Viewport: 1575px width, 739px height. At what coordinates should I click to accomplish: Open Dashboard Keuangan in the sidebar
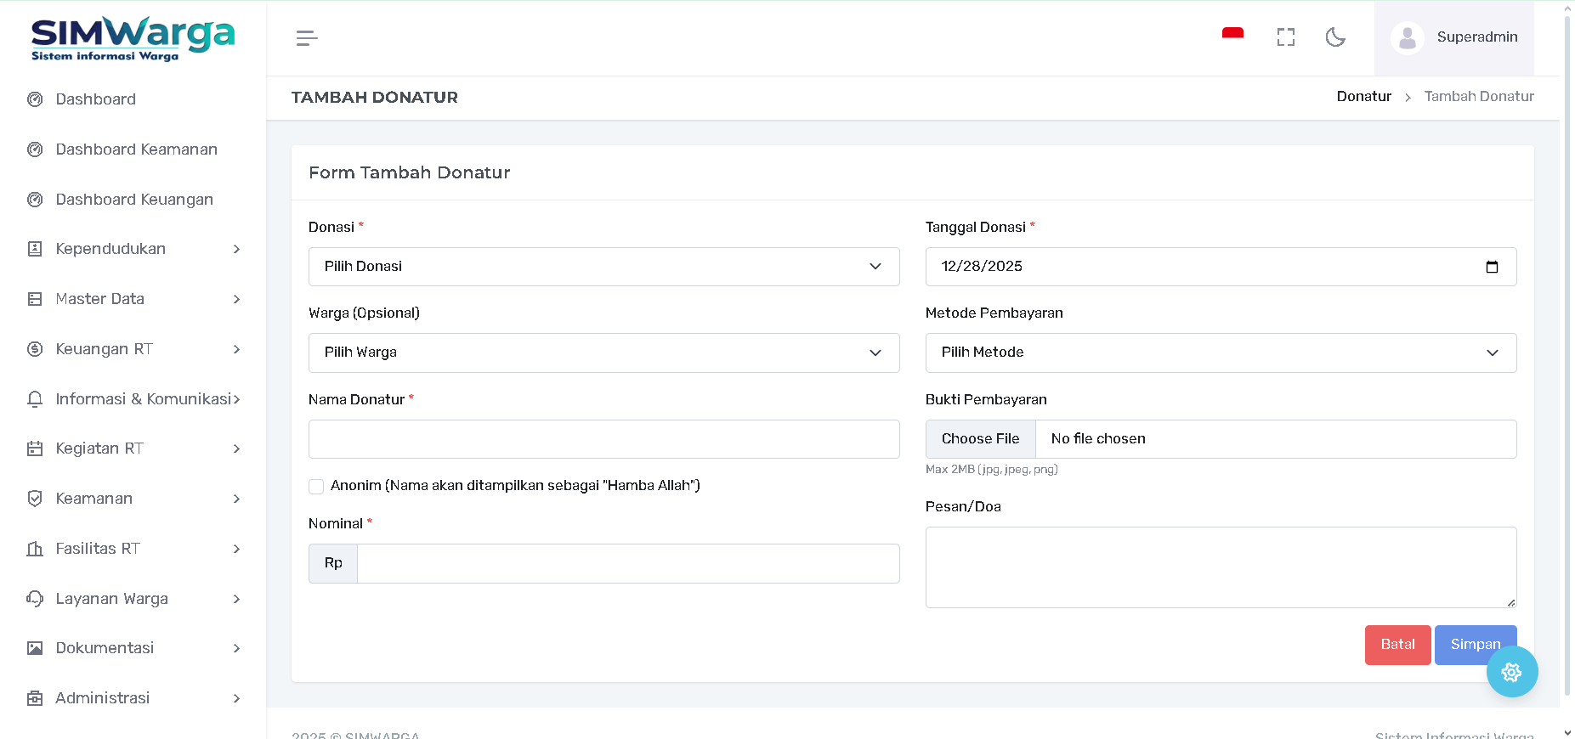(134, 200)
